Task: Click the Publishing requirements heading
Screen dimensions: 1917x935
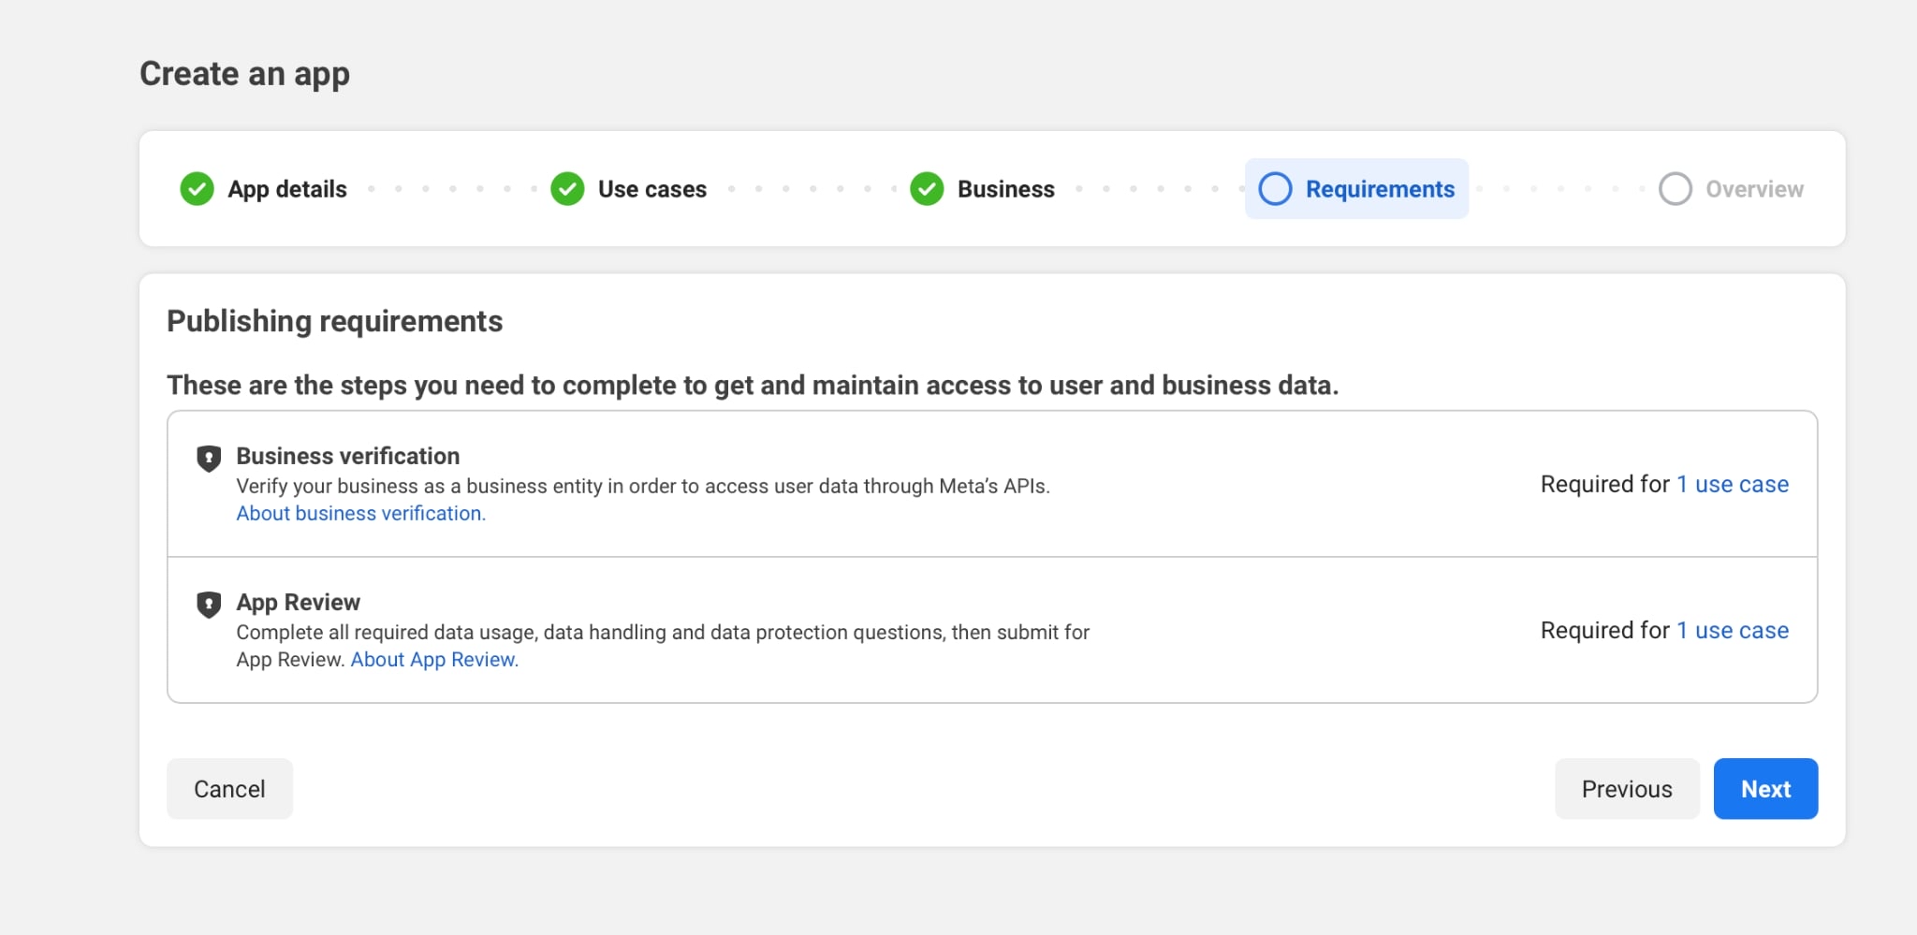Action: 334,322
